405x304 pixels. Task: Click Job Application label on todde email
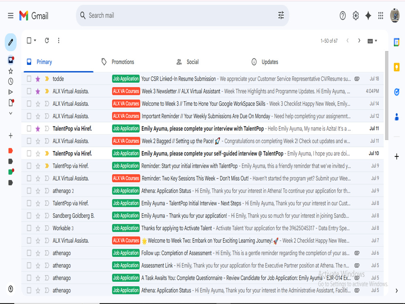(x=126, y=79)
